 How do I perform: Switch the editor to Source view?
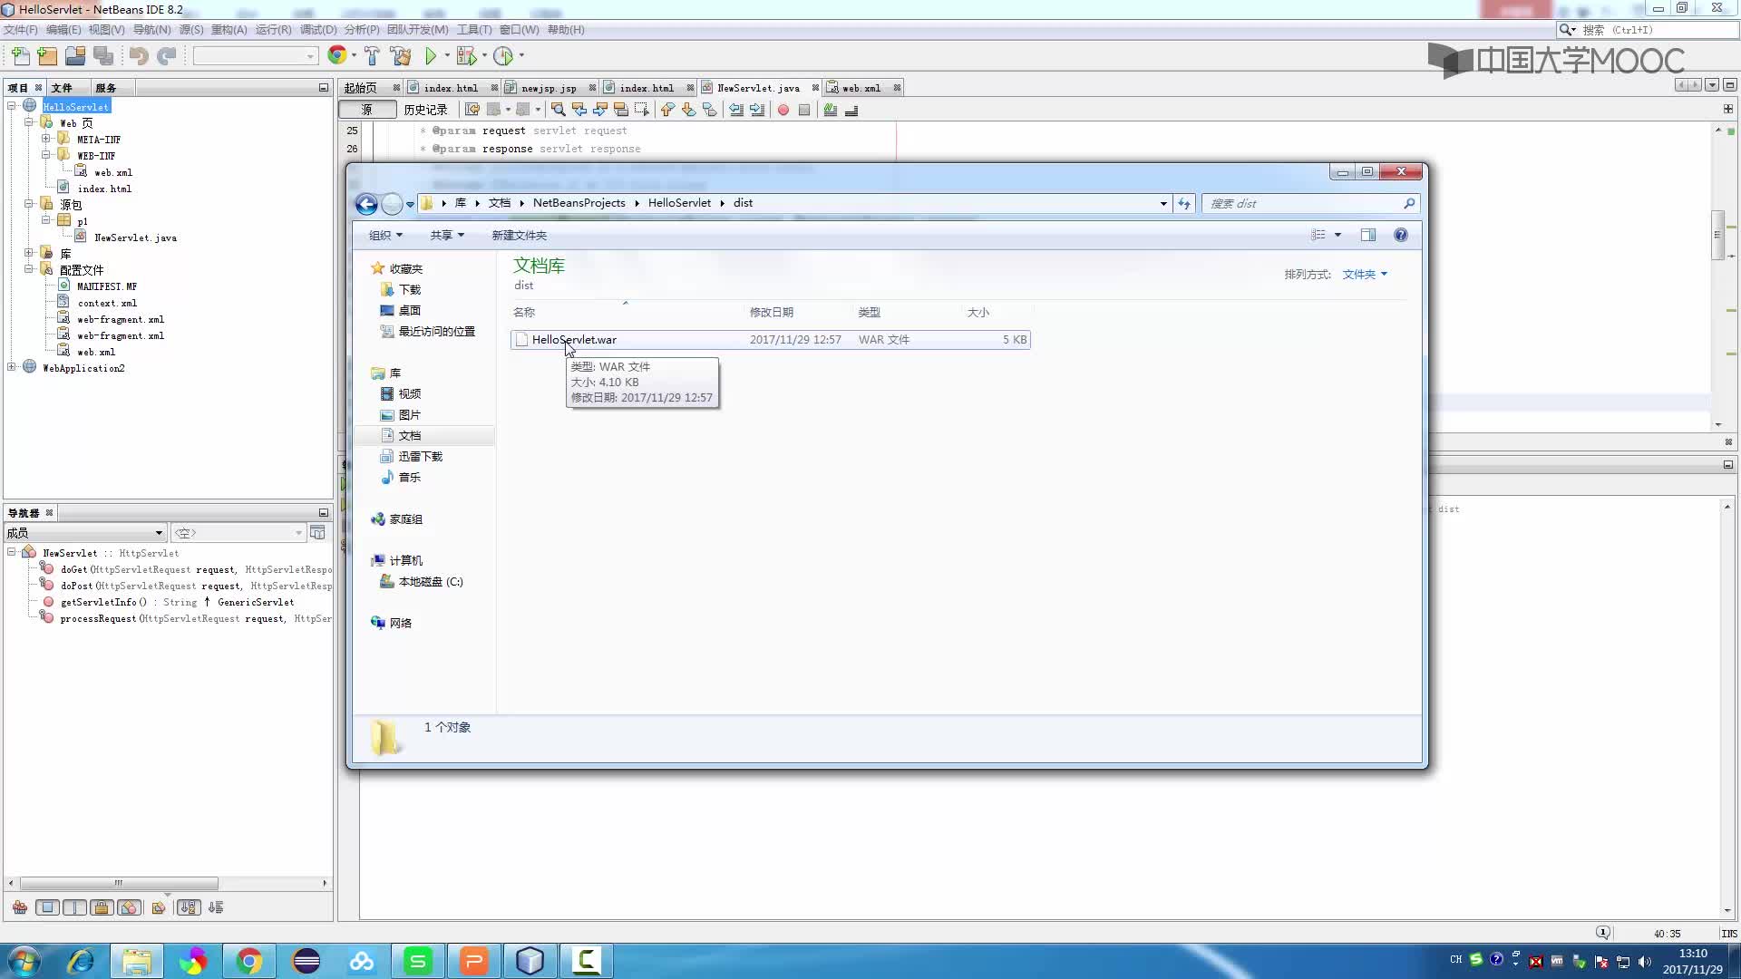tap(367, 110)
